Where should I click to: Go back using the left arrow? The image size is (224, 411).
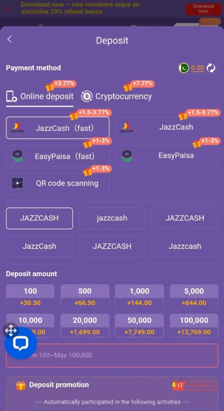coord(10,39)
